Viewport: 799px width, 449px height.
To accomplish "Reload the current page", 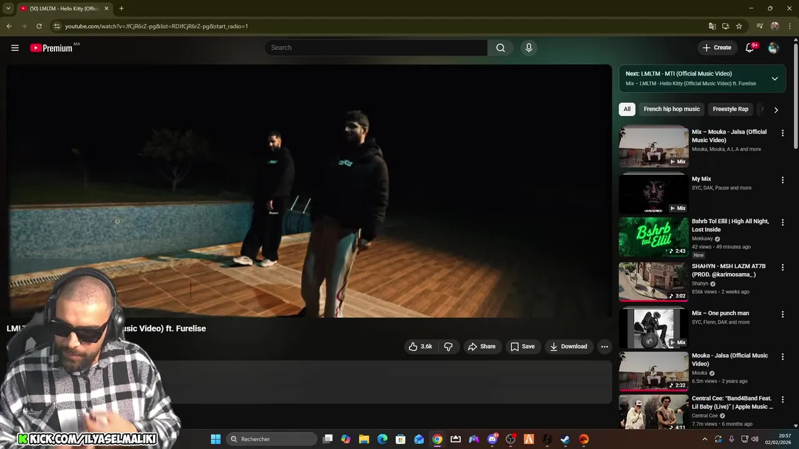I will click(39, 26).
